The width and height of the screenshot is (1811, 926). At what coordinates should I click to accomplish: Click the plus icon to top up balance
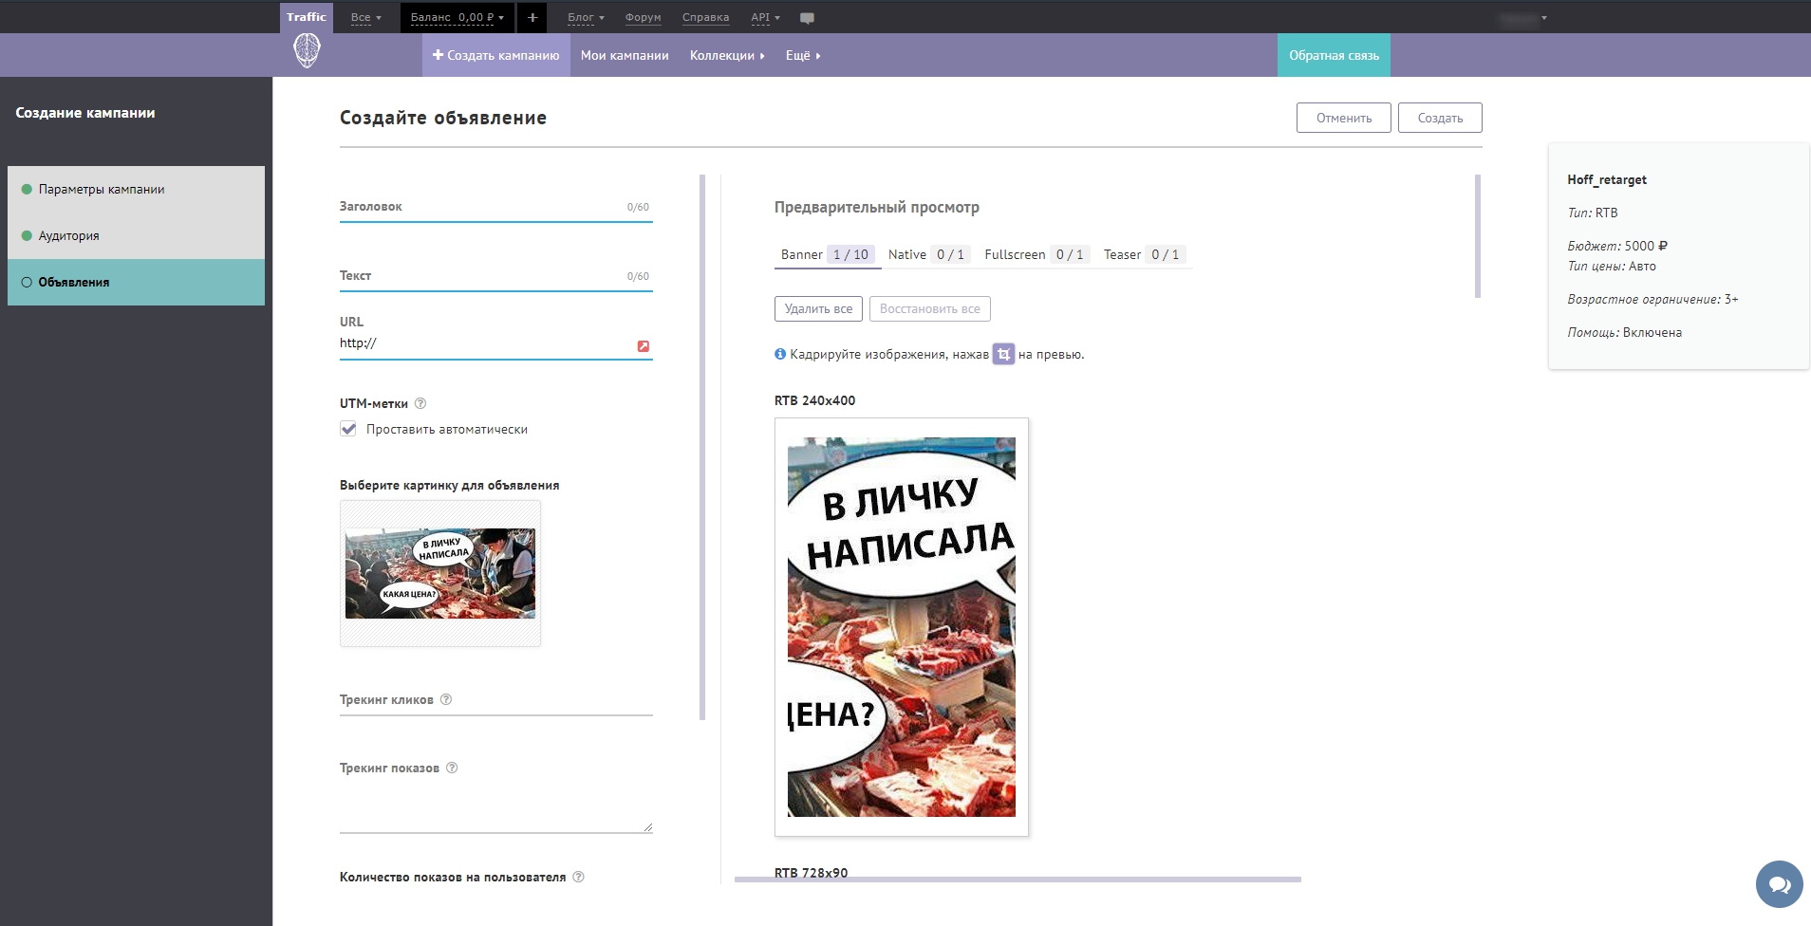tap(532, 16)
